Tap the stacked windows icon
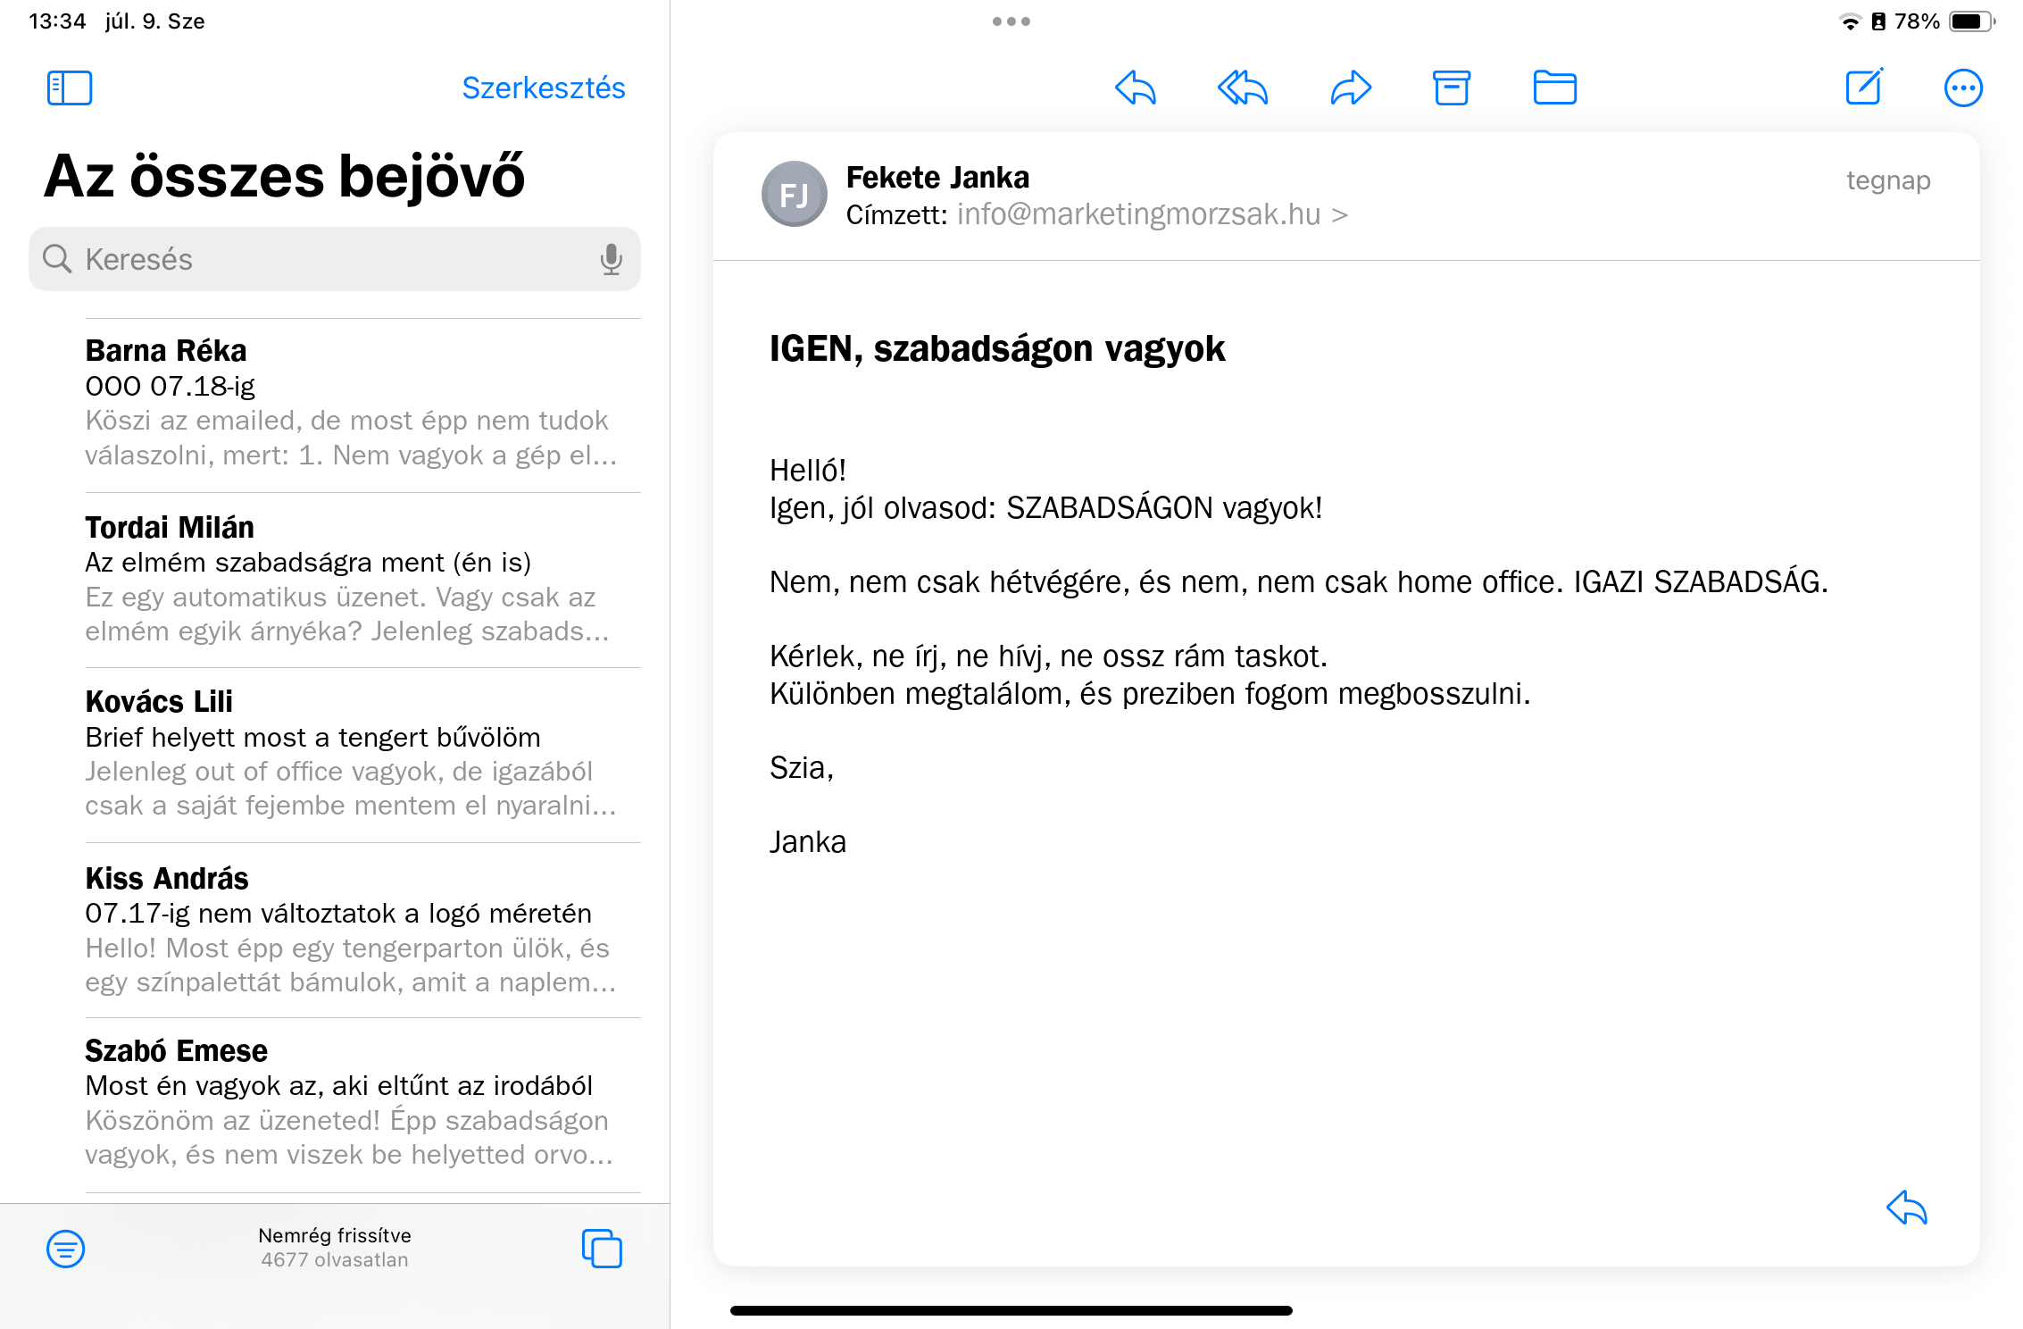 click(602, 1248)
